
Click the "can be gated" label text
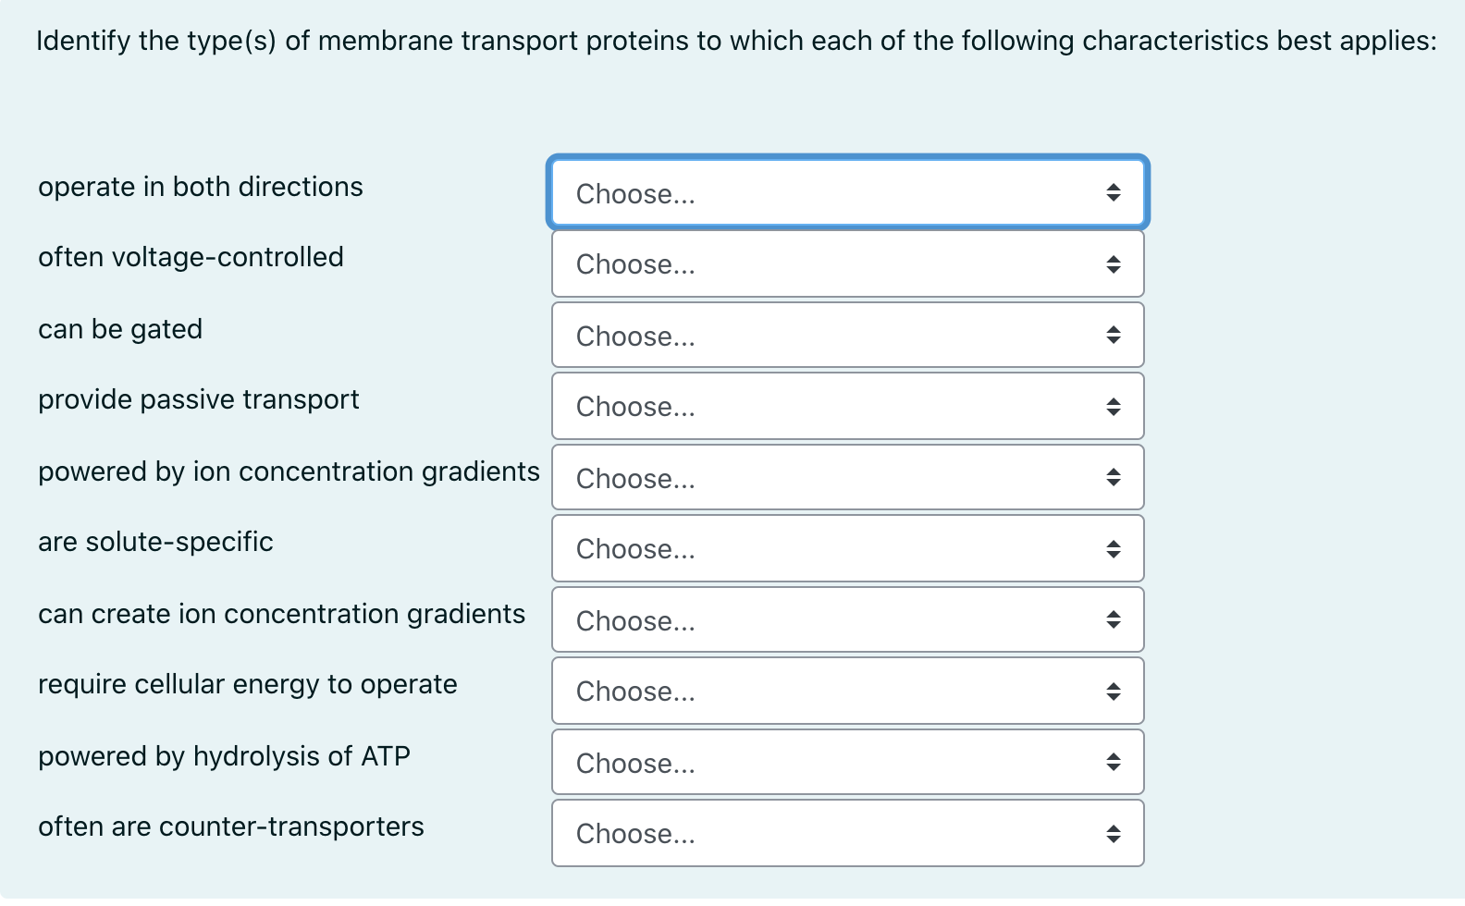pos(120,329)
